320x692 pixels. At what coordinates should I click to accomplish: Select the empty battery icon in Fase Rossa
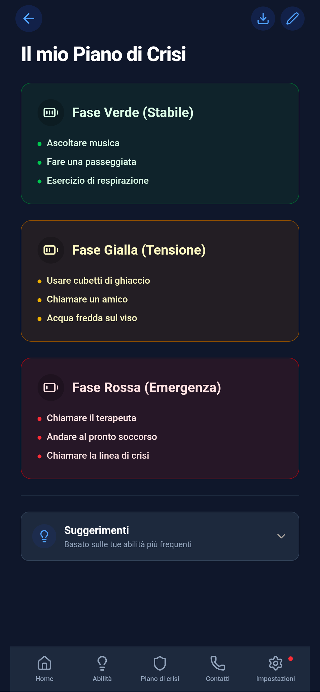(51, 387)
